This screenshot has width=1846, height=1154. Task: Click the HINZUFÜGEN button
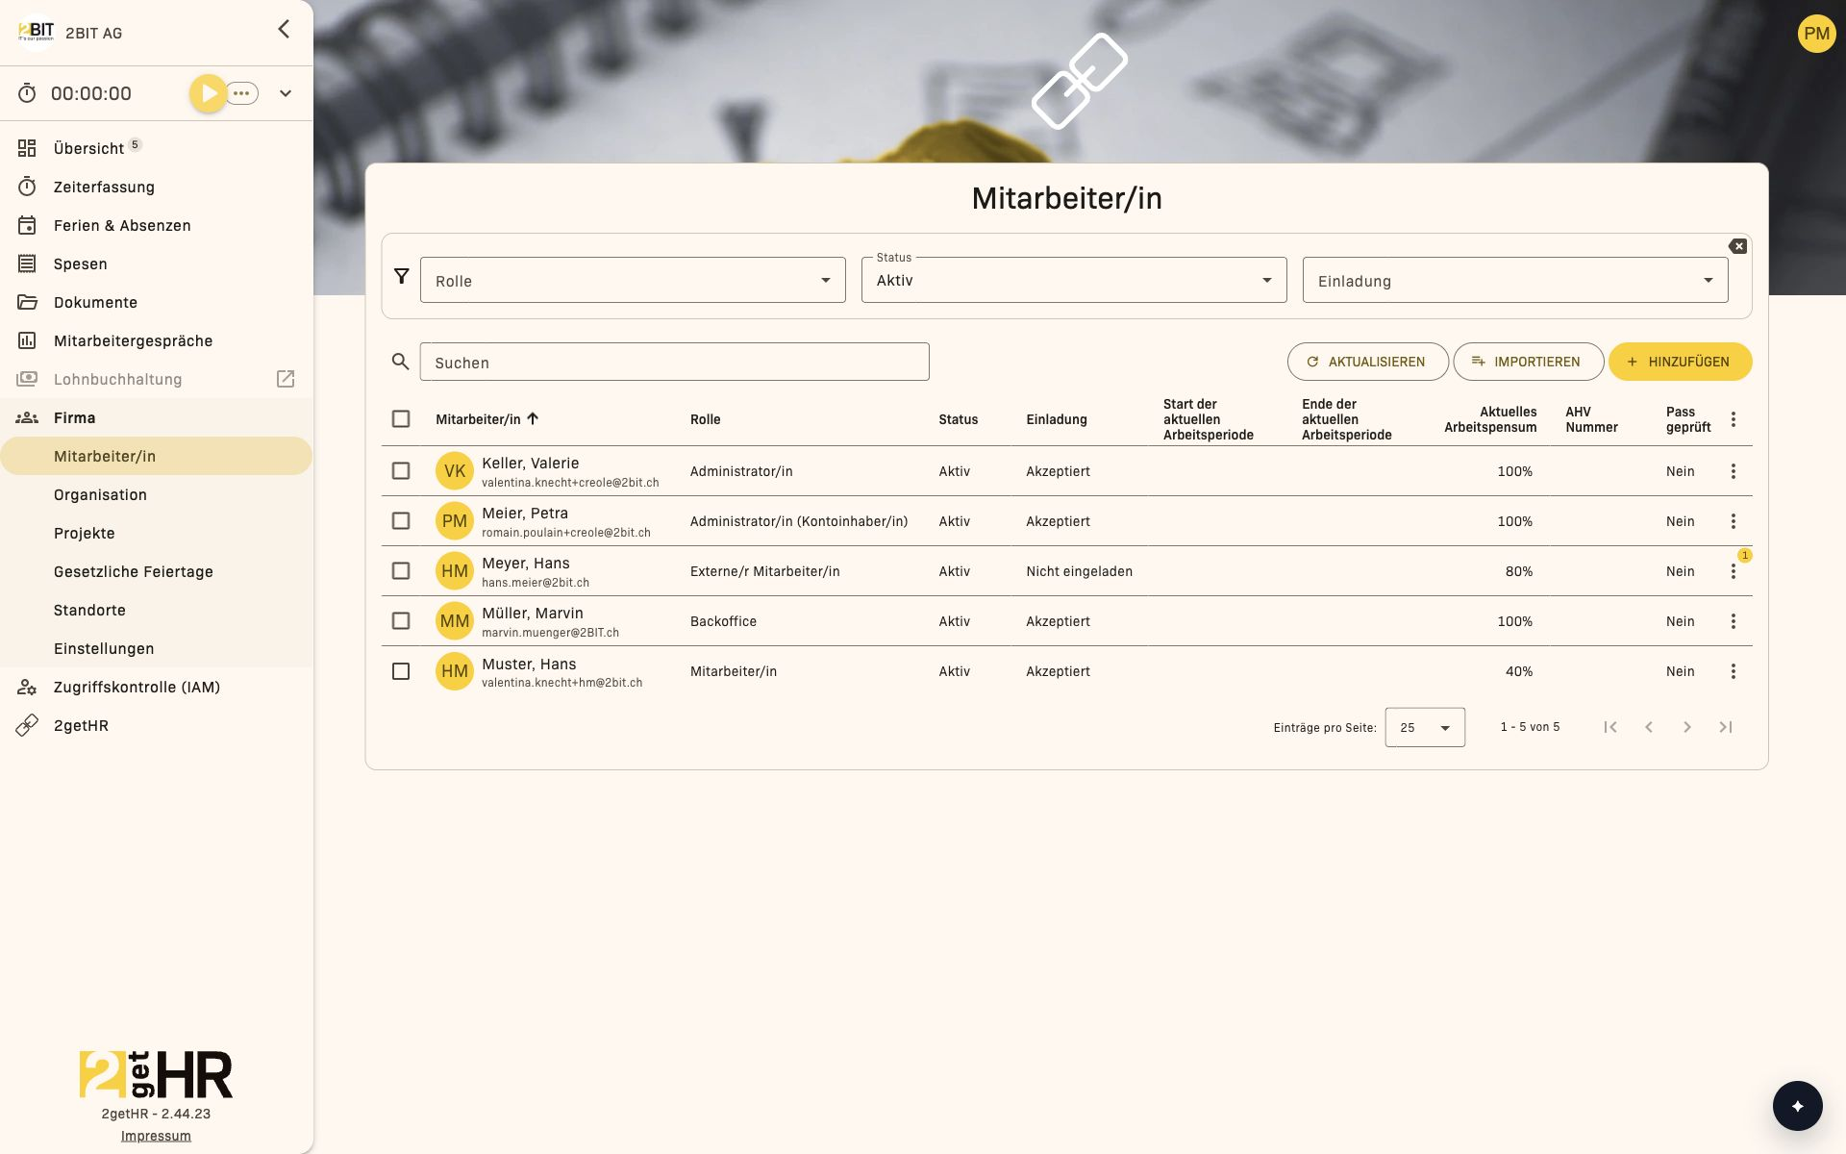[x=1680, y=362]
